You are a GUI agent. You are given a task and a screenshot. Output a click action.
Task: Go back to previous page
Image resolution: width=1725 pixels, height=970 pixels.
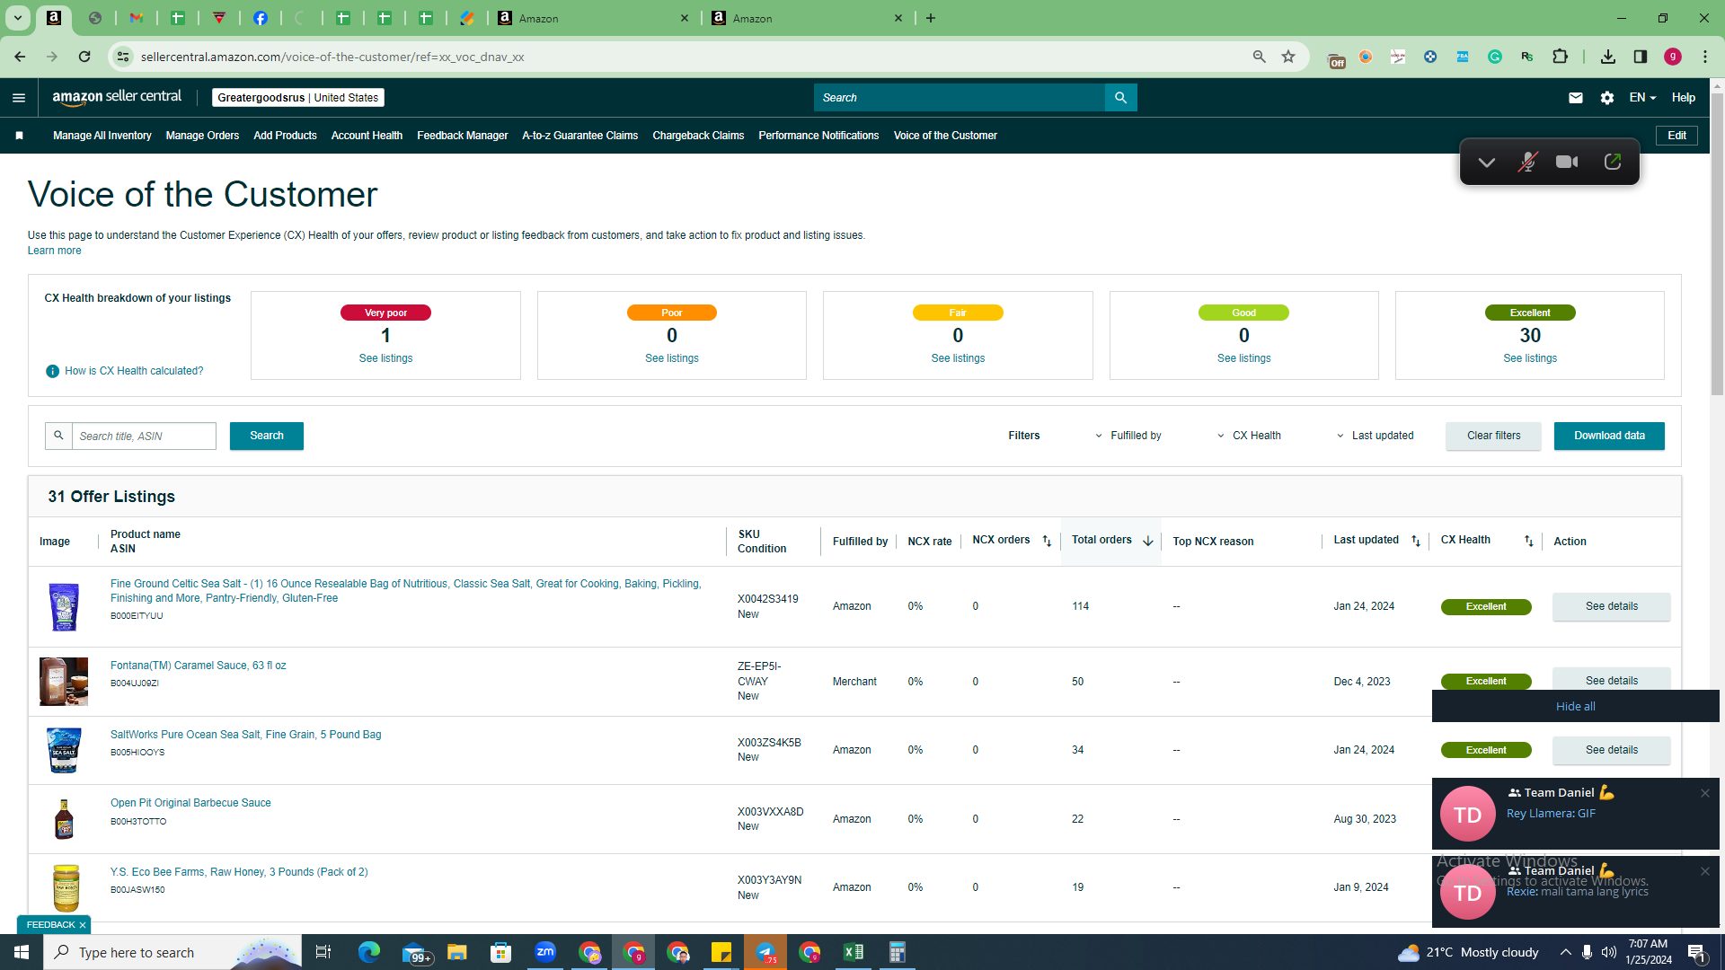tap(20, 57)
